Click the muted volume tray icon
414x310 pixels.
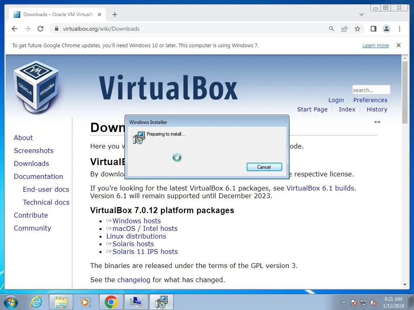[x=373, y=302]
